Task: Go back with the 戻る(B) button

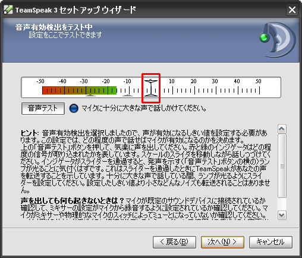Action: [x=174, y=242]
